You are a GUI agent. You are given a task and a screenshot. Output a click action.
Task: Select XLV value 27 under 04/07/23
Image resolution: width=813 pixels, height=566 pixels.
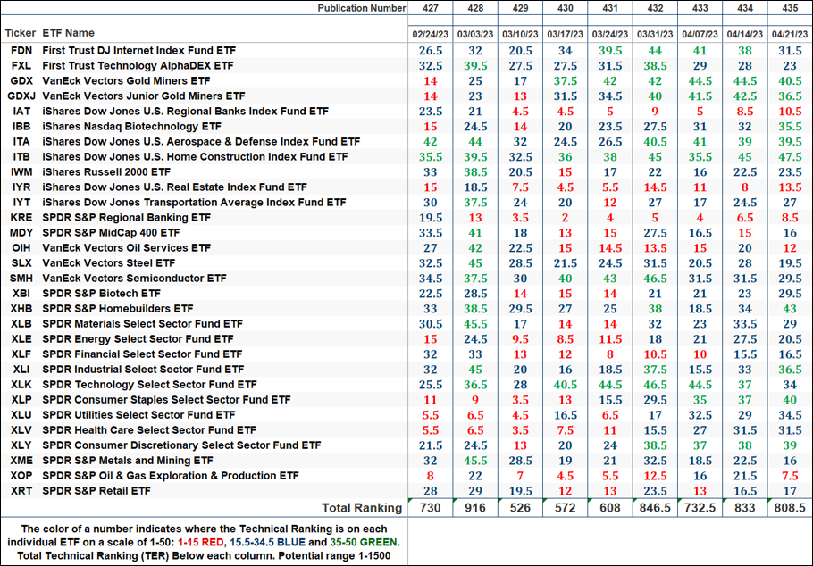700,430
